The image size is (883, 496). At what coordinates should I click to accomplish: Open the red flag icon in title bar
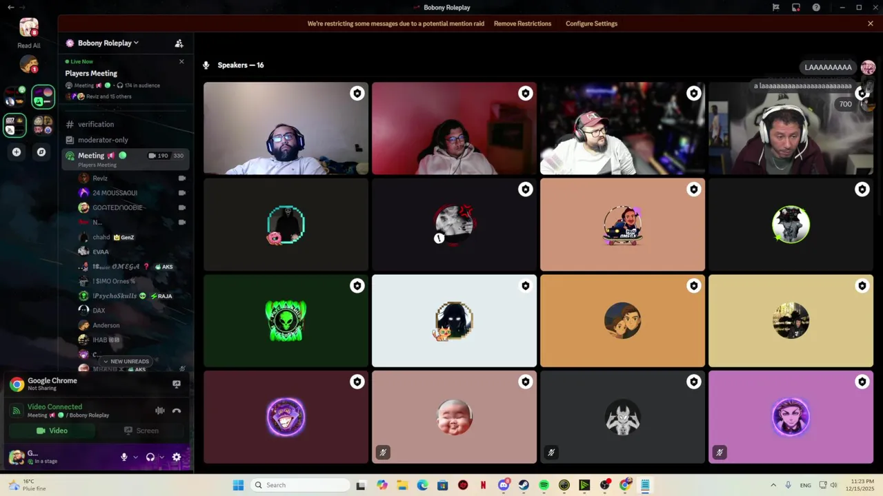point(775,8)
